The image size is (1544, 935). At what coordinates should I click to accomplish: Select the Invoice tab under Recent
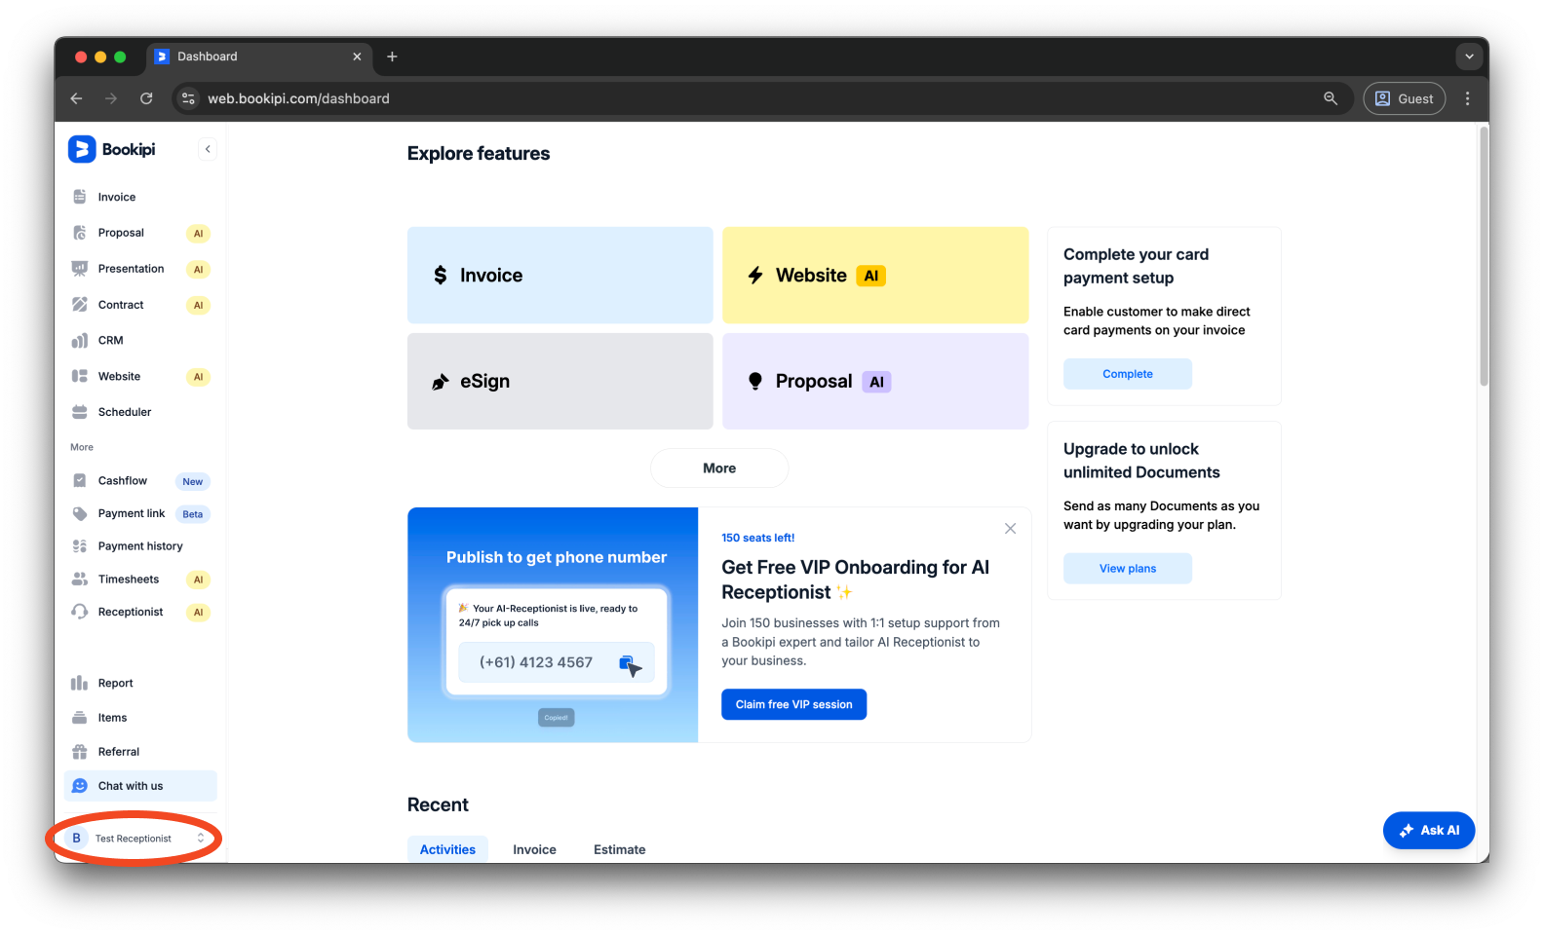point(534,849)
